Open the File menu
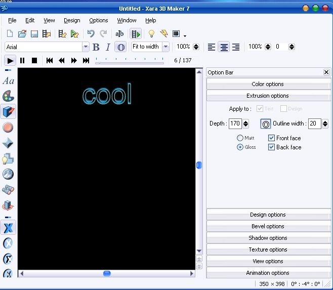 pyautogui.click(x=12, y=20)
